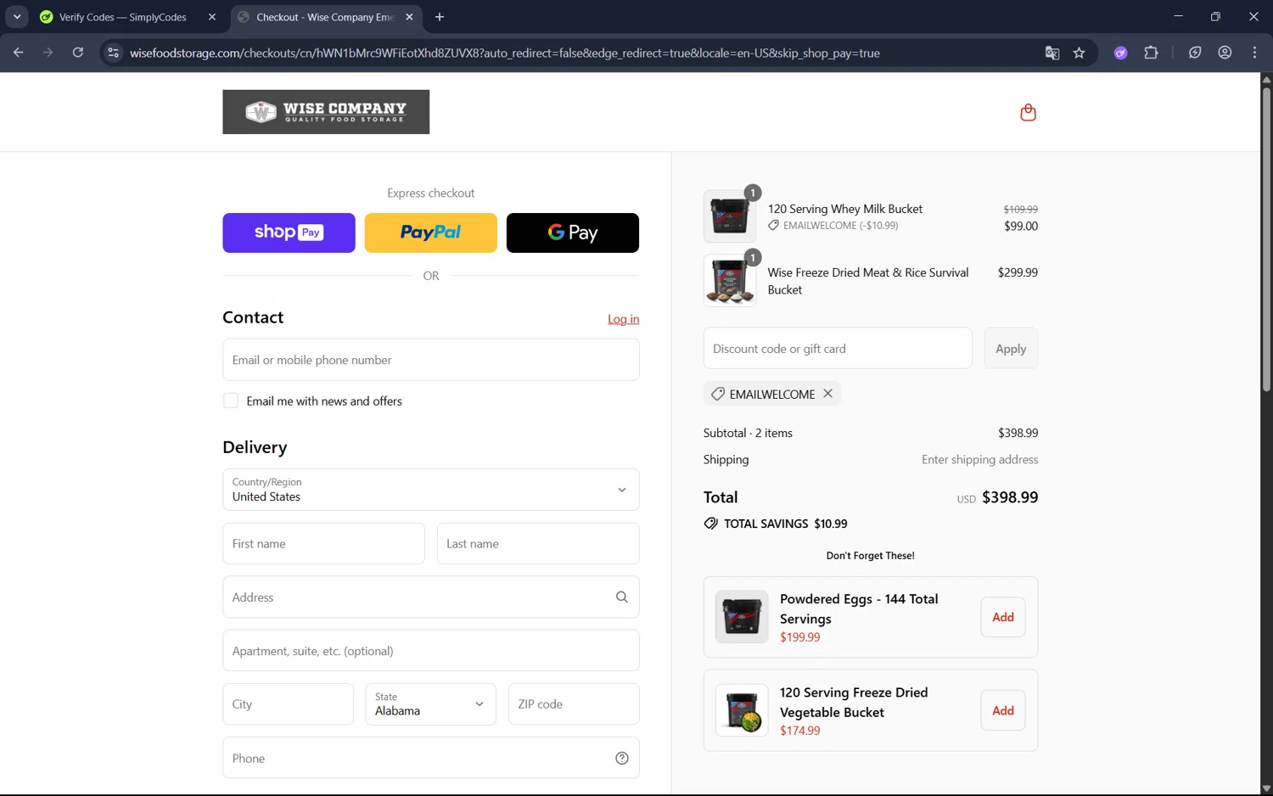The image size is (1273, 796).
Task: Focus the City field
Action: click(x=288, y=704)
